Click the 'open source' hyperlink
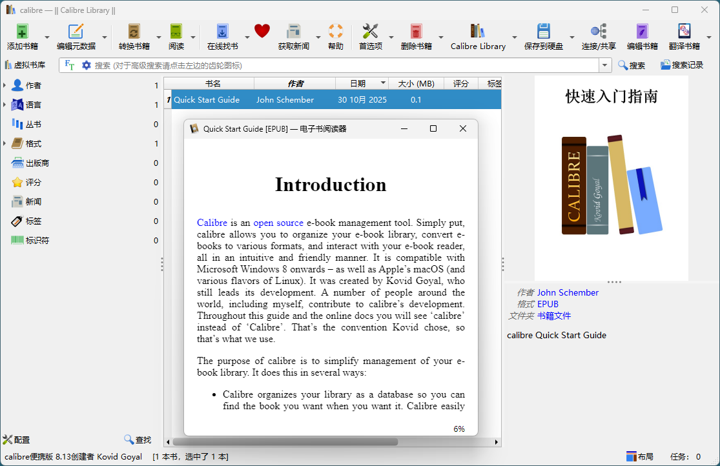Viewport: 720px width, 466px height. coord(278,223)
